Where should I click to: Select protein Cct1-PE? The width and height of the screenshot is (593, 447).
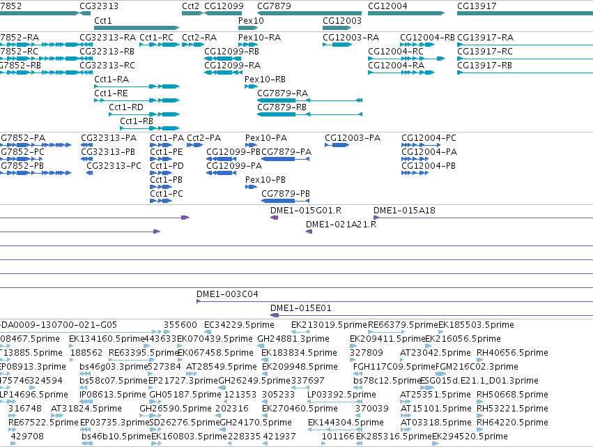(x=161, y=159)
